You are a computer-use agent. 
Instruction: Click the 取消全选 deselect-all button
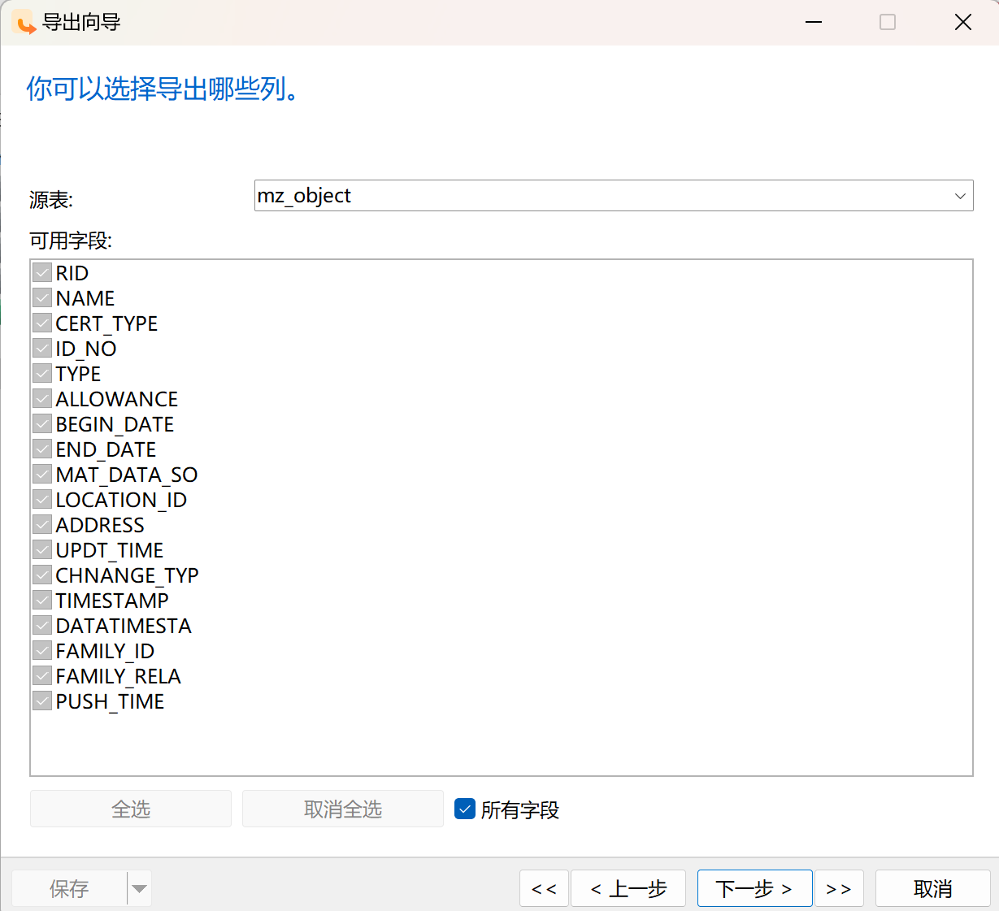[343, 809]
